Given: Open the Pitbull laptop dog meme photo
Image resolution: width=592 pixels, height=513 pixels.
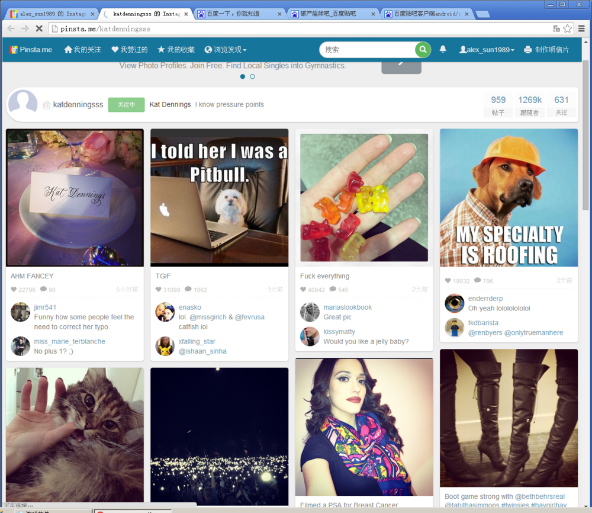Looking at the screenshot, I should pyautogui.click(x=220, y=198).
